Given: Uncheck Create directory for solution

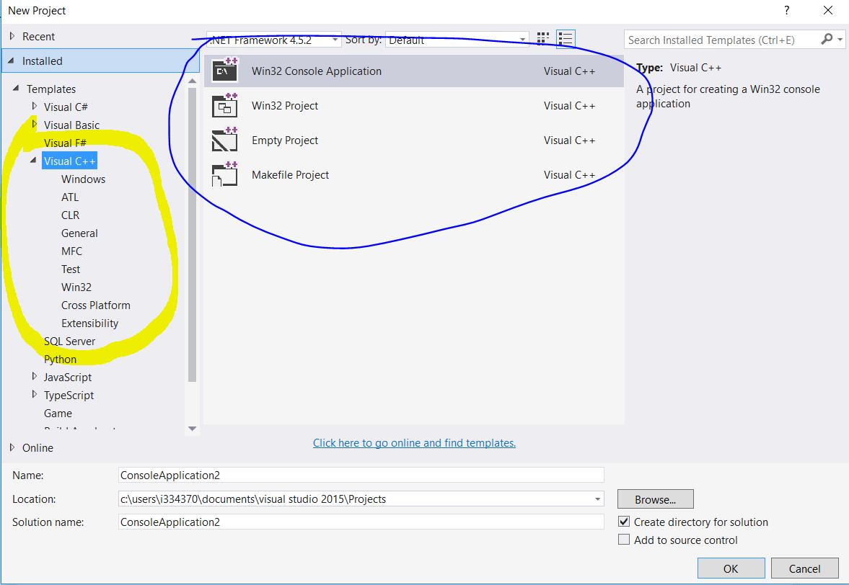Looking at the screenshot, I should click(x=625, y=522).
